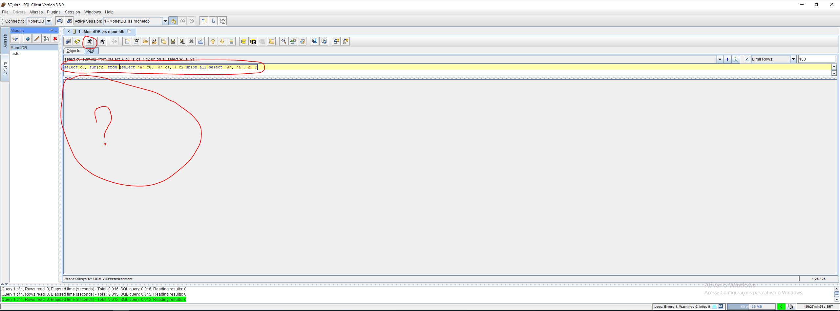Open SQL history list button

click(736, 59)
